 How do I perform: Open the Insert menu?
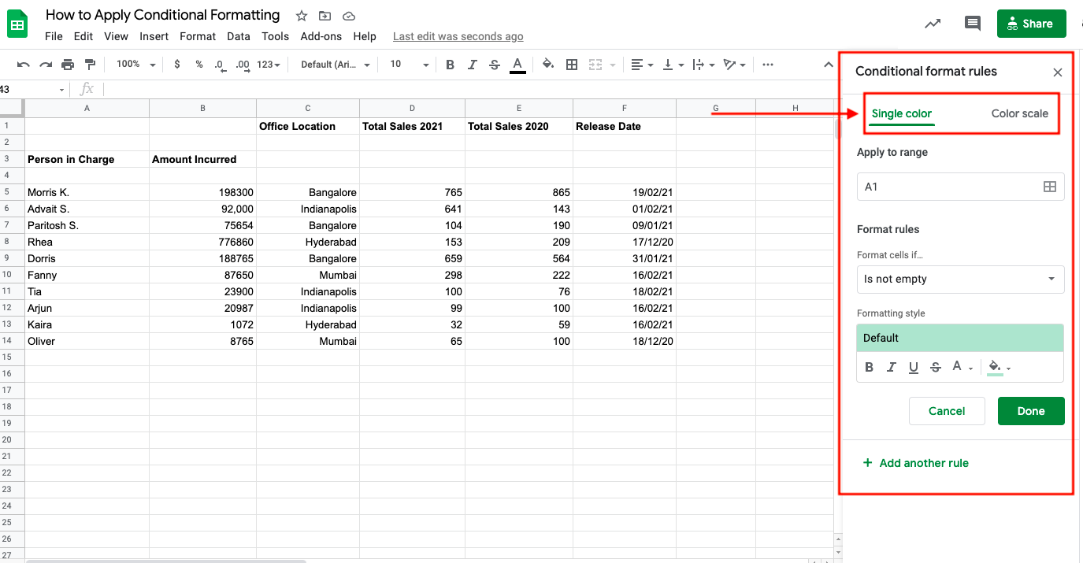[x=154, y=36]
